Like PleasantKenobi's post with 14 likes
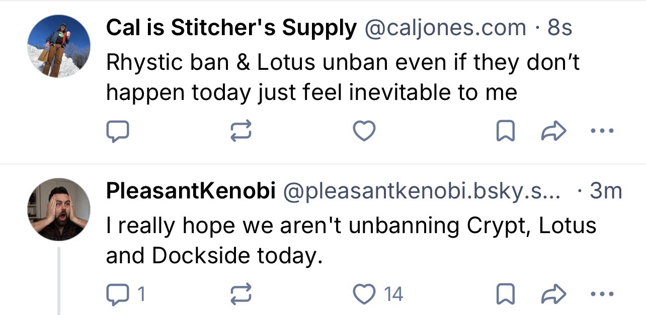The height and width of the screenshot is (315, 646). click(x=364, y=294)
